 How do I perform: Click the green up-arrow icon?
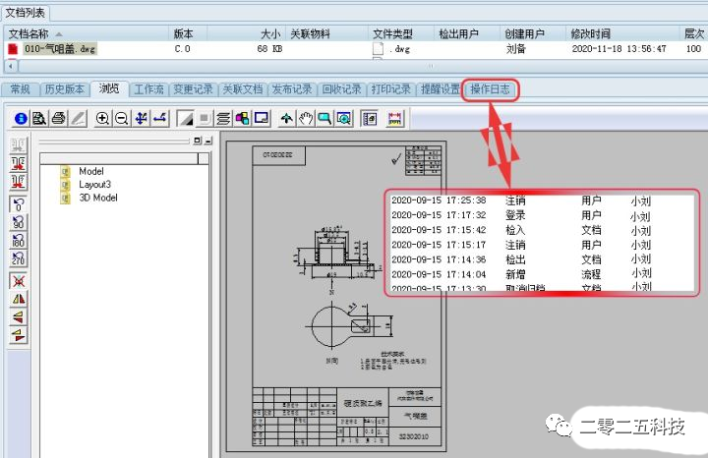(286, 119)
